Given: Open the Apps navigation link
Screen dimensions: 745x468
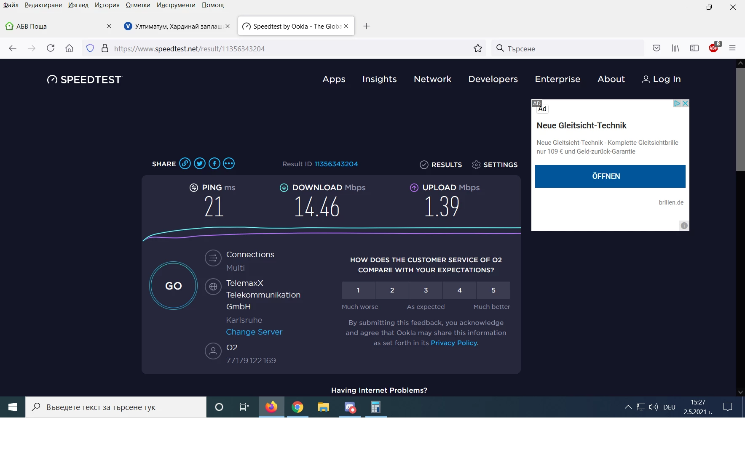Looking at the screenshot, I should click(334, 79).
